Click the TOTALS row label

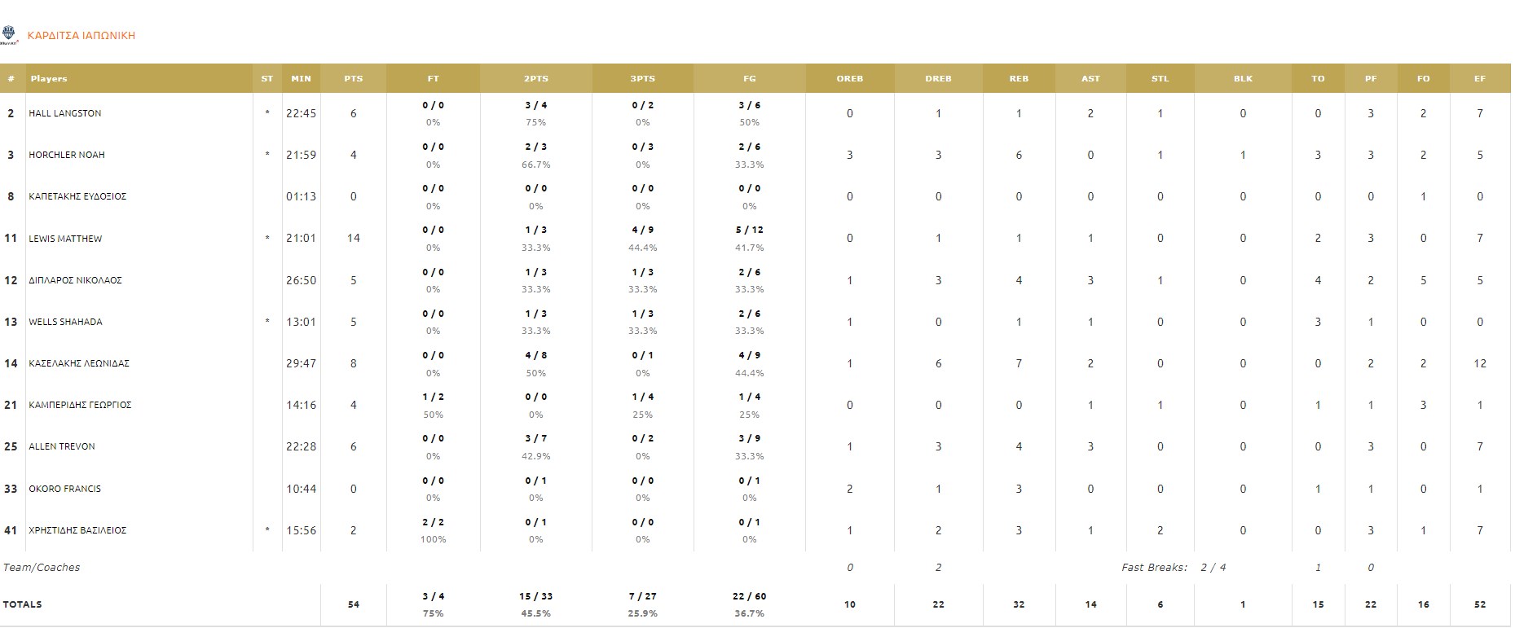click(x=23, y=605)
